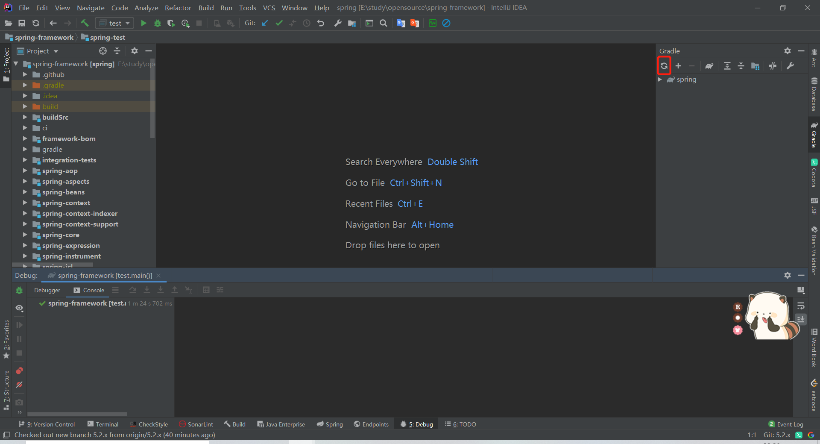Click Search Everywhere magnifier icon

click(x=384, y=23)
